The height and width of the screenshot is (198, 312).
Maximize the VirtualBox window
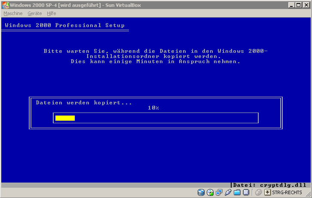click(299, 5)
